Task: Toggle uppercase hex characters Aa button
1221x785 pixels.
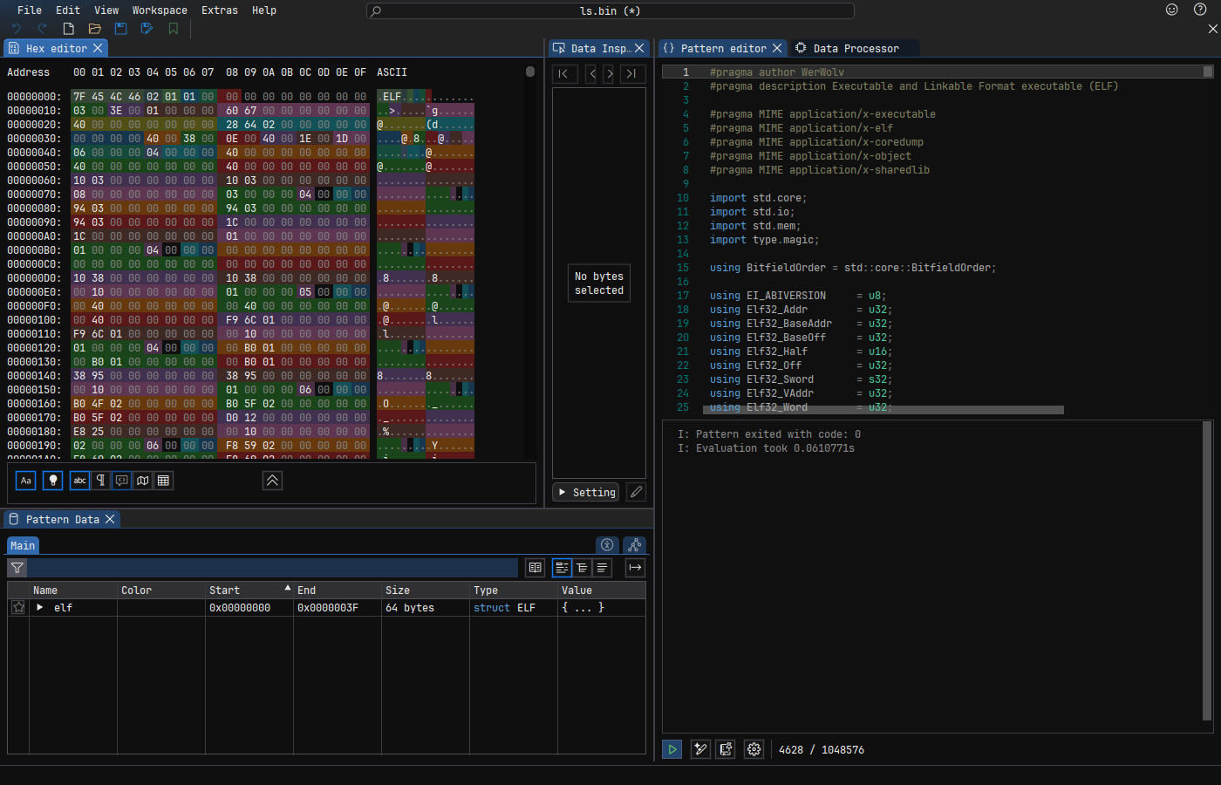Action: (26, 481)
